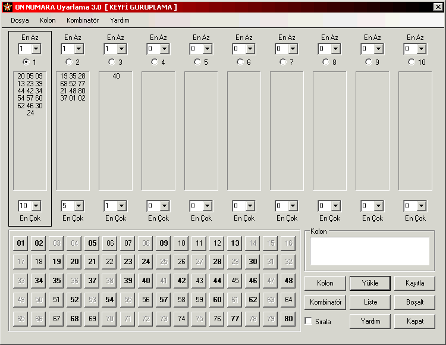The width and height of the screenshot is (446, 345).
Task: Expand En Az dropdown for column 4
Action: point(164,49)
